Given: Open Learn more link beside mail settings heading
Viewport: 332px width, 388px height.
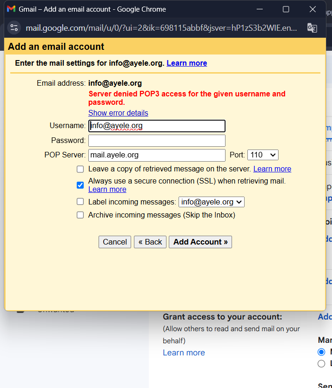Looking at the screenshot, I should (x=186, y=63).
